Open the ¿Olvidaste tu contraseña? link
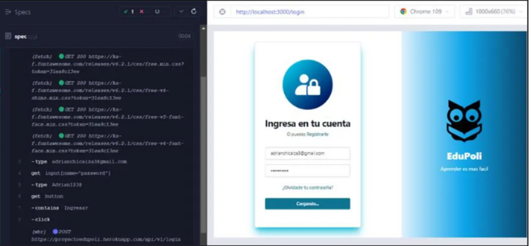Viewport: 531px width, 246px height. tap(307, 187)
